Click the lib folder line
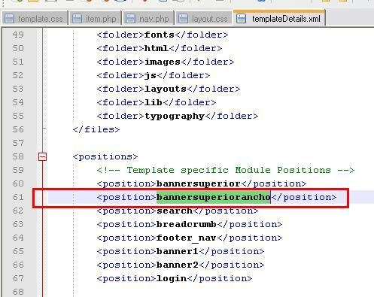The image size is (374, 297). pyautogui.click(x=157, y=102)
